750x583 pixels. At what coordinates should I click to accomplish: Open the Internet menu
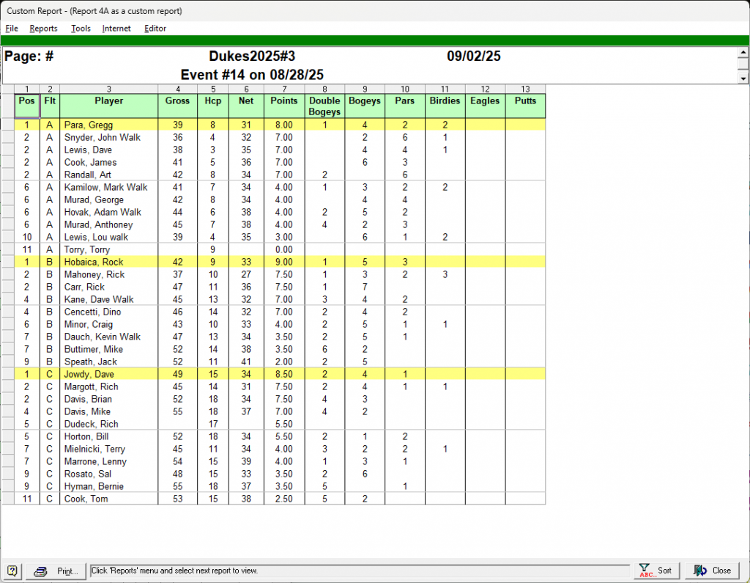pos(116,29)
